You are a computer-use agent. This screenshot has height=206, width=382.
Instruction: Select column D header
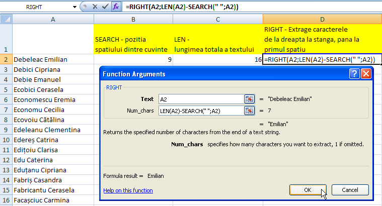[x=322, y=20]
